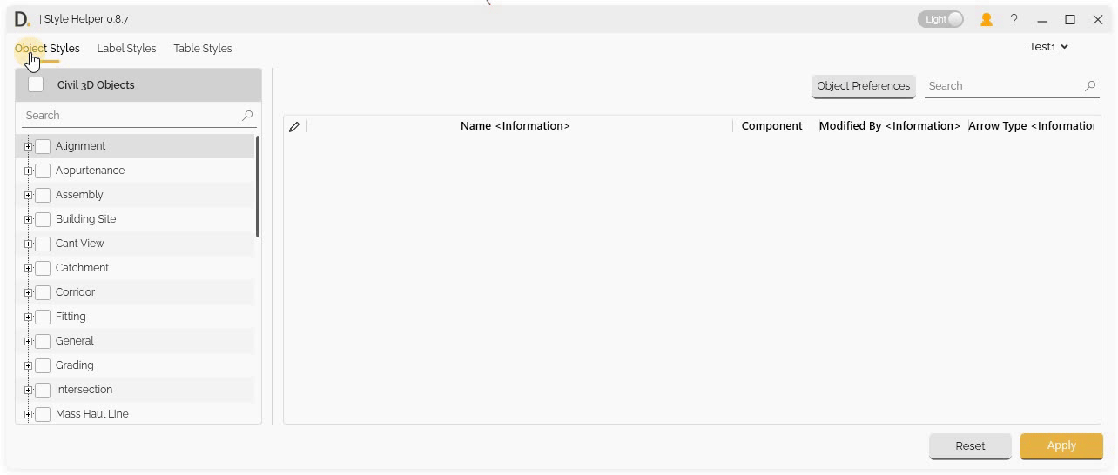Expand the Alignment tree node
This screenshot has height=475, width=1118.
click(28, 146)
